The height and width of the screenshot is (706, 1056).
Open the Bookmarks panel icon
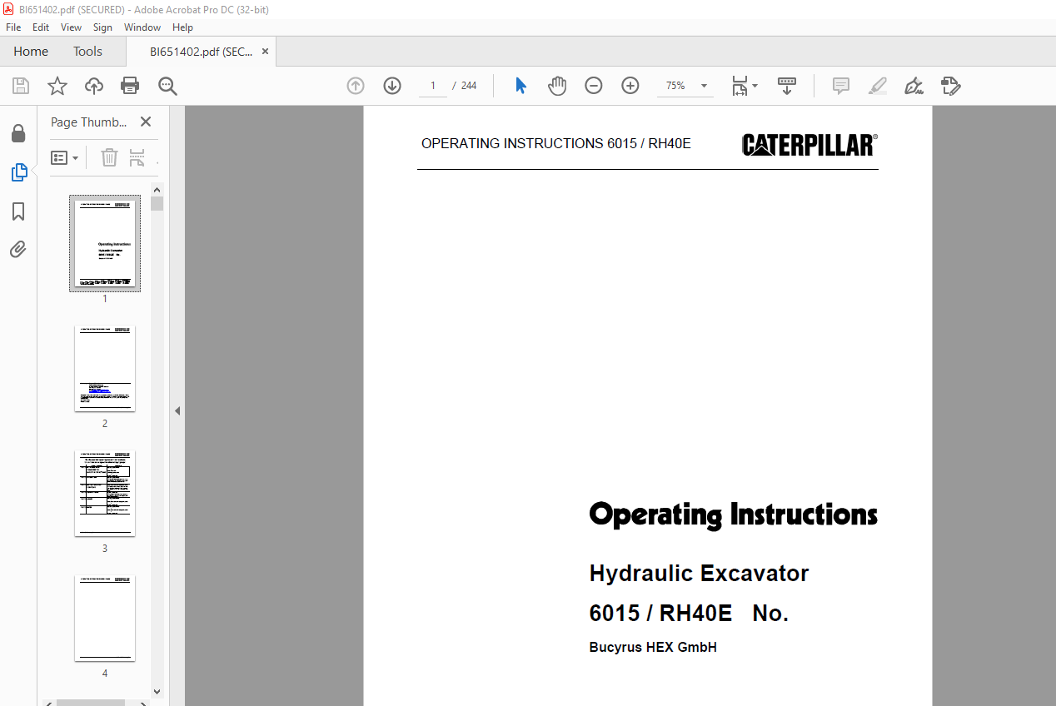(18, 211)
